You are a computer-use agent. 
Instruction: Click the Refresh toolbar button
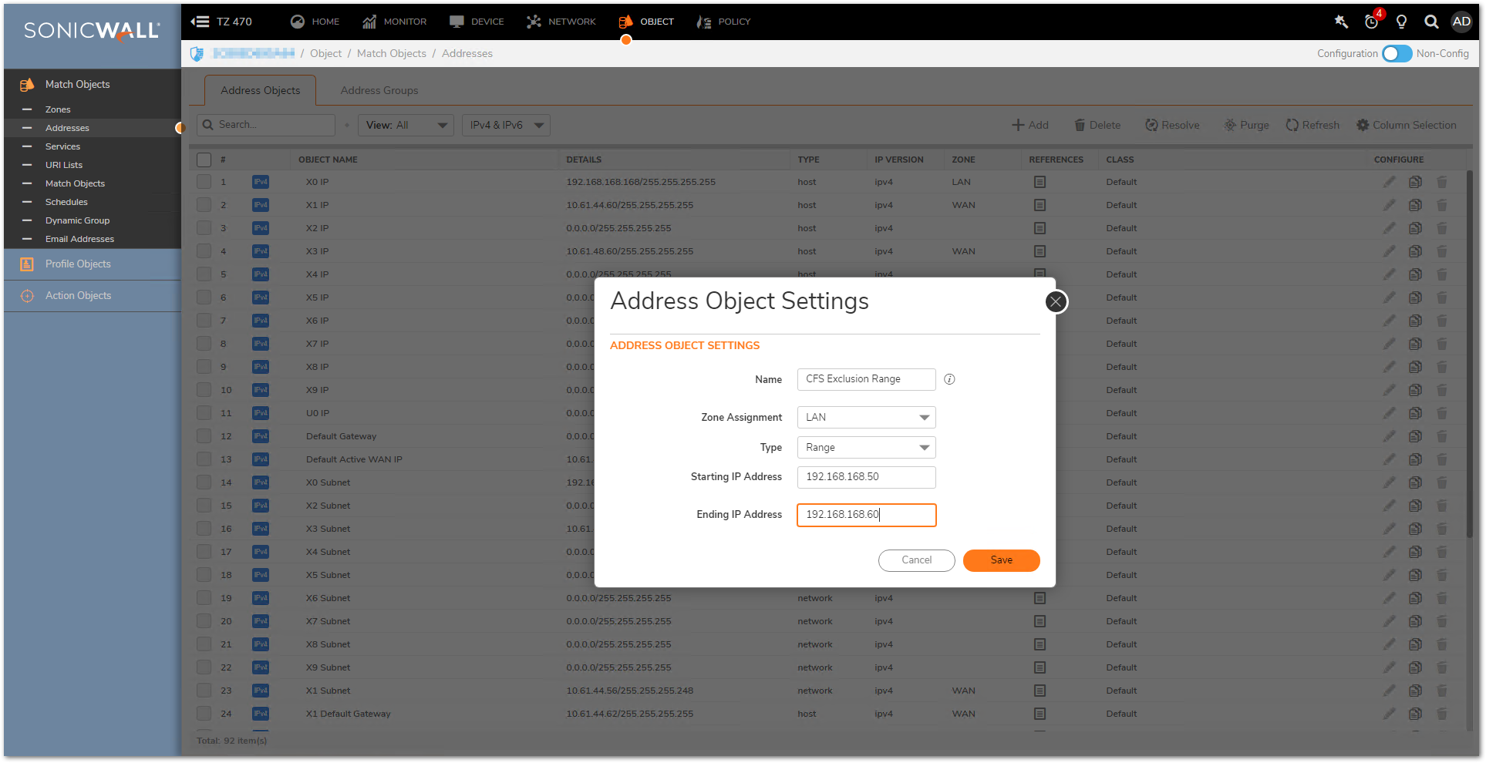(1312, 125)
